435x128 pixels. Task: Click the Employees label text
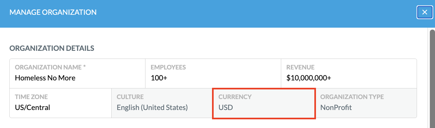click(168, 68)
